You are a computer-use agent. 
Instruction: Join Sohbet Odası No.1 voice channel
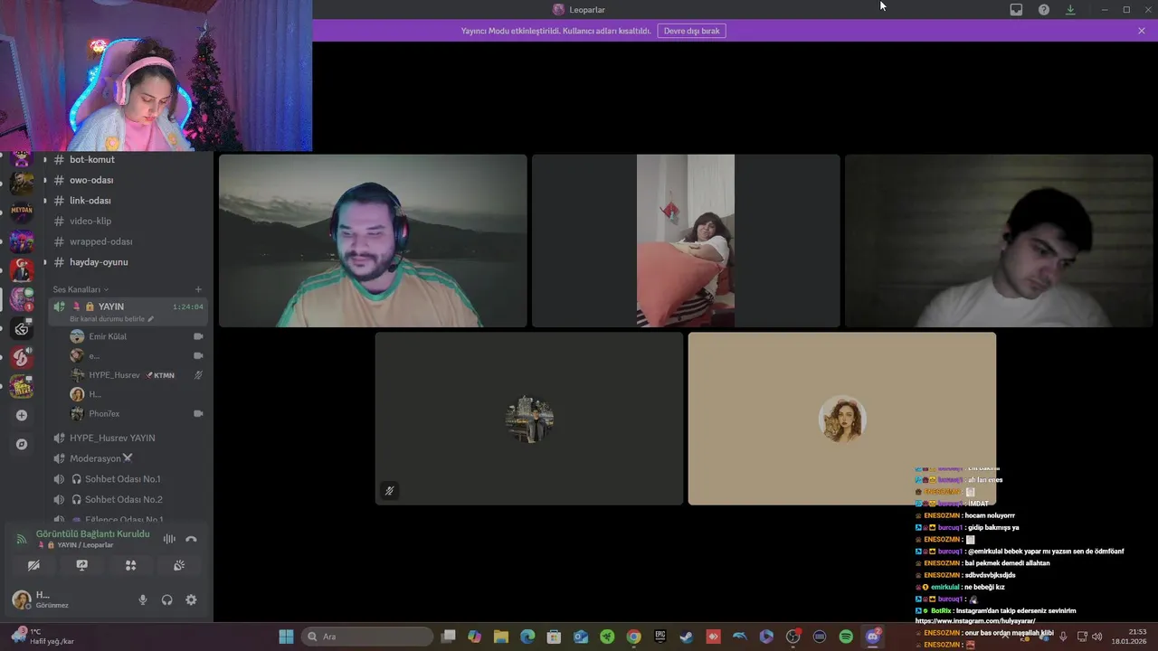[128, 479]
